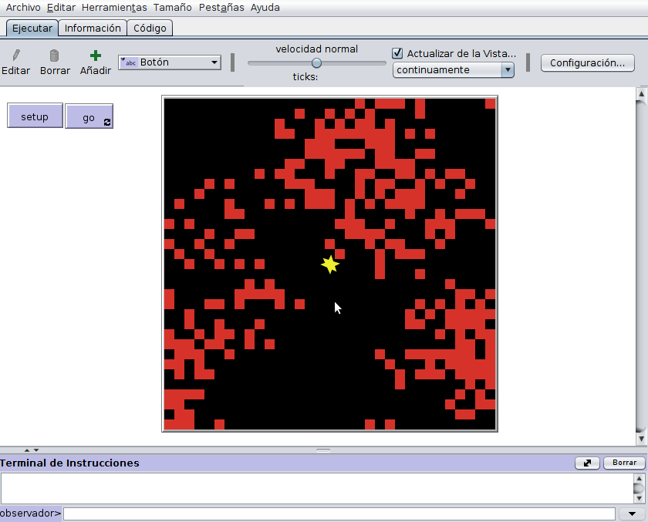Click the ticks: label
This screenshot has width=648, height=522.
pyautogui.click(x=305, y=77)
